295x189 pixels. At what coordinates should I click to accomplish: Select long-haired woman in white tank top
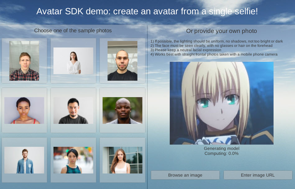[122, 160]
